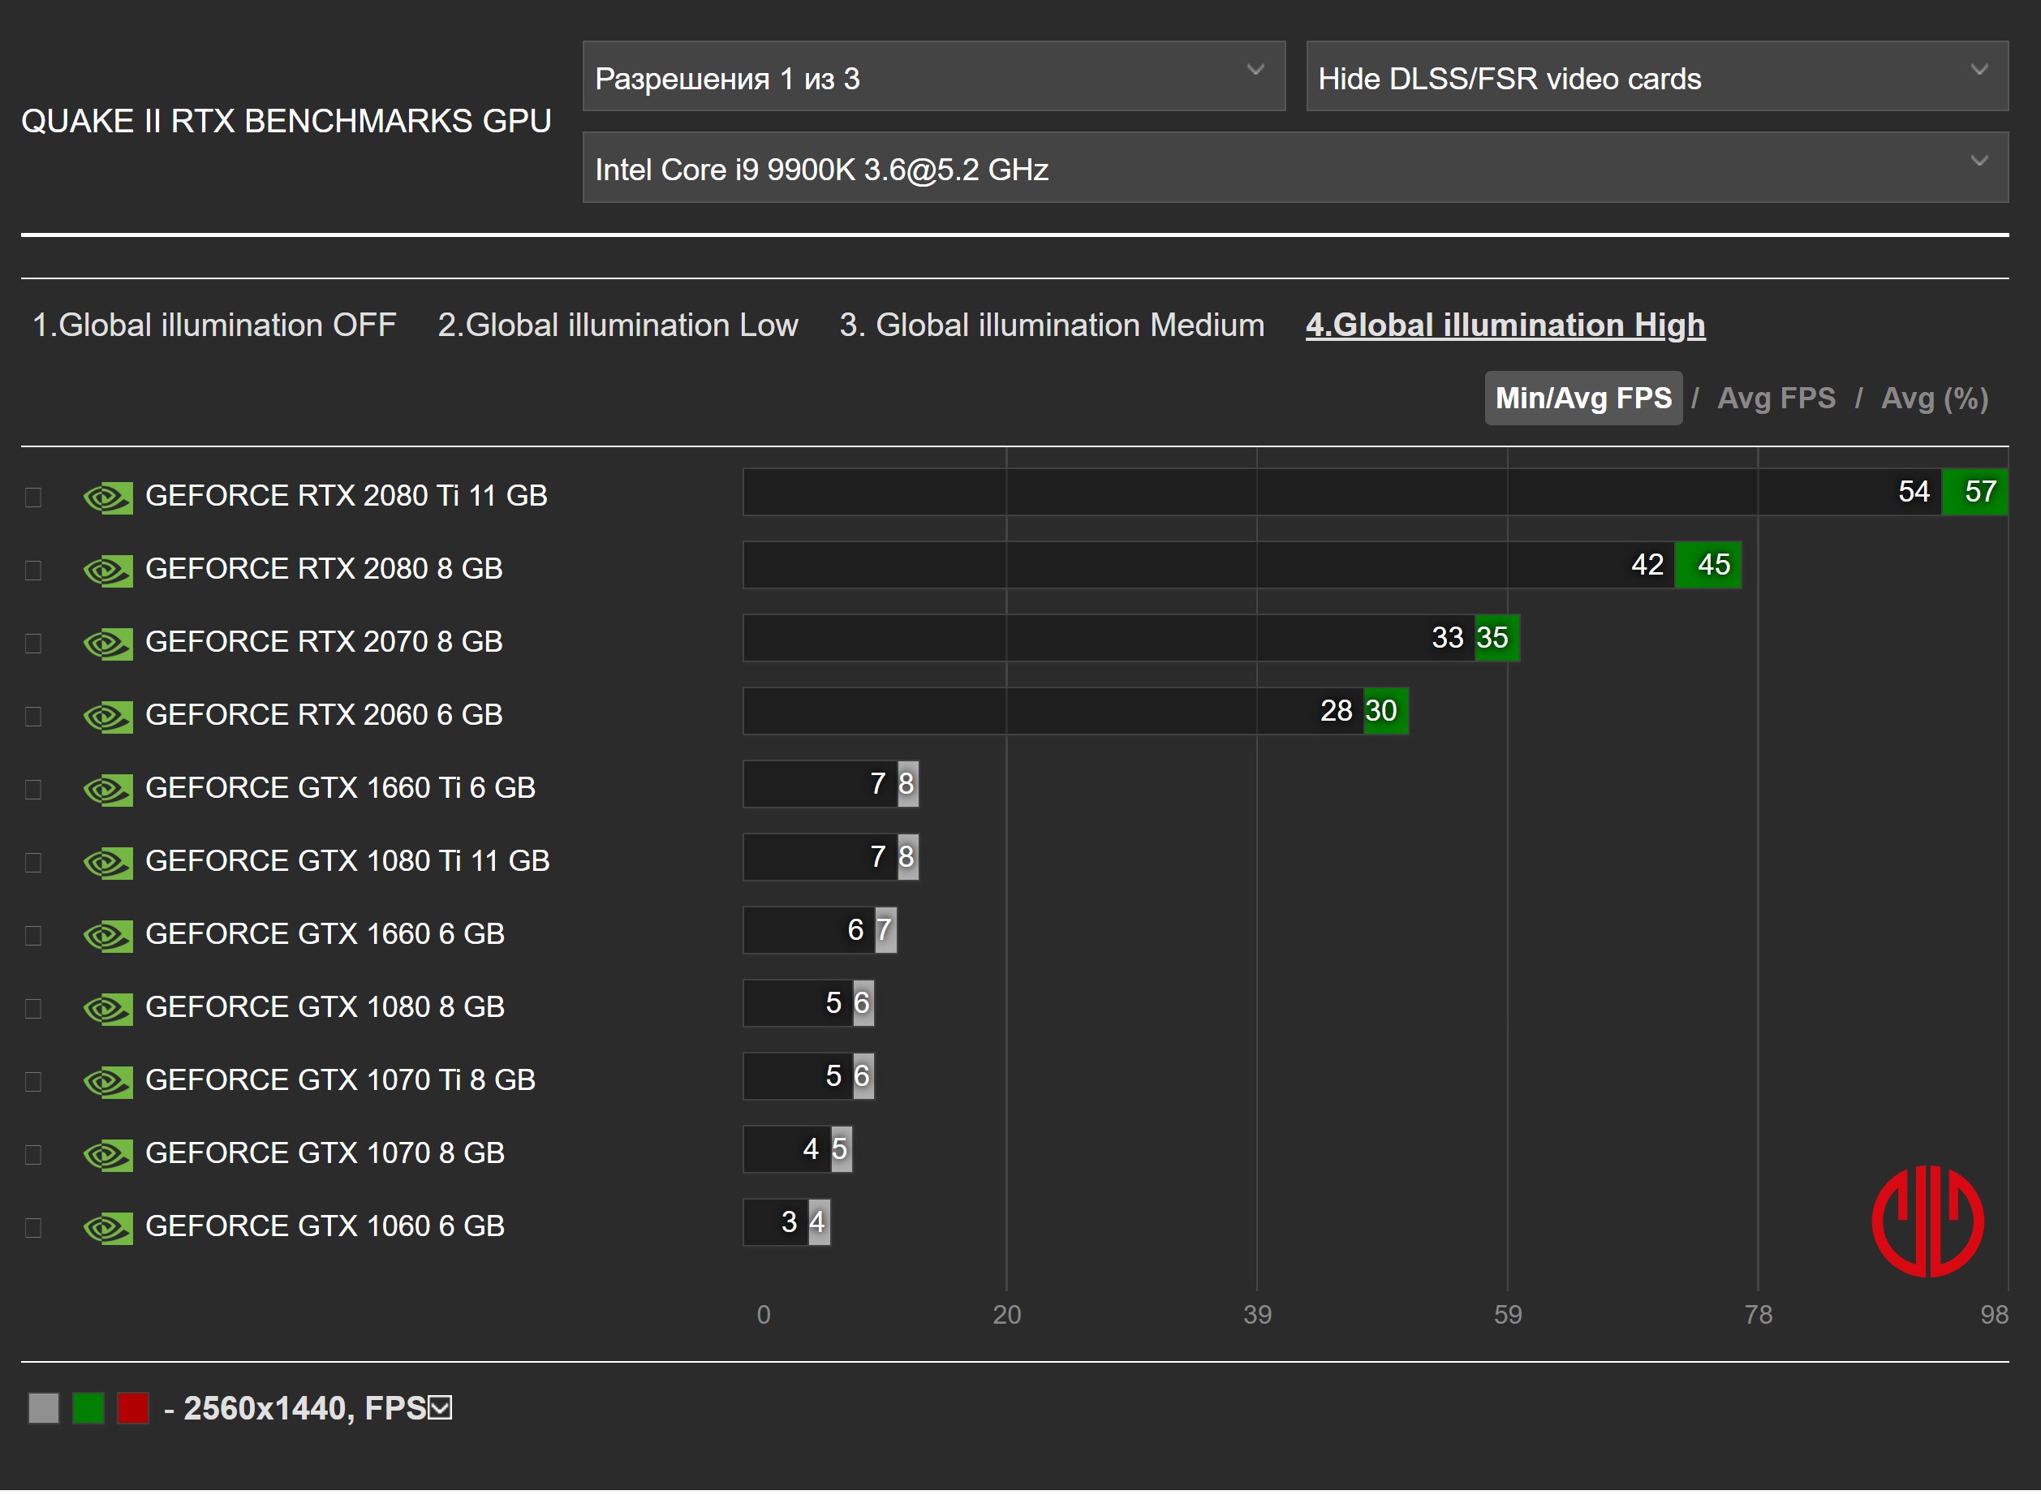Select the Global illumination Medium tab

click(1051, 325)
